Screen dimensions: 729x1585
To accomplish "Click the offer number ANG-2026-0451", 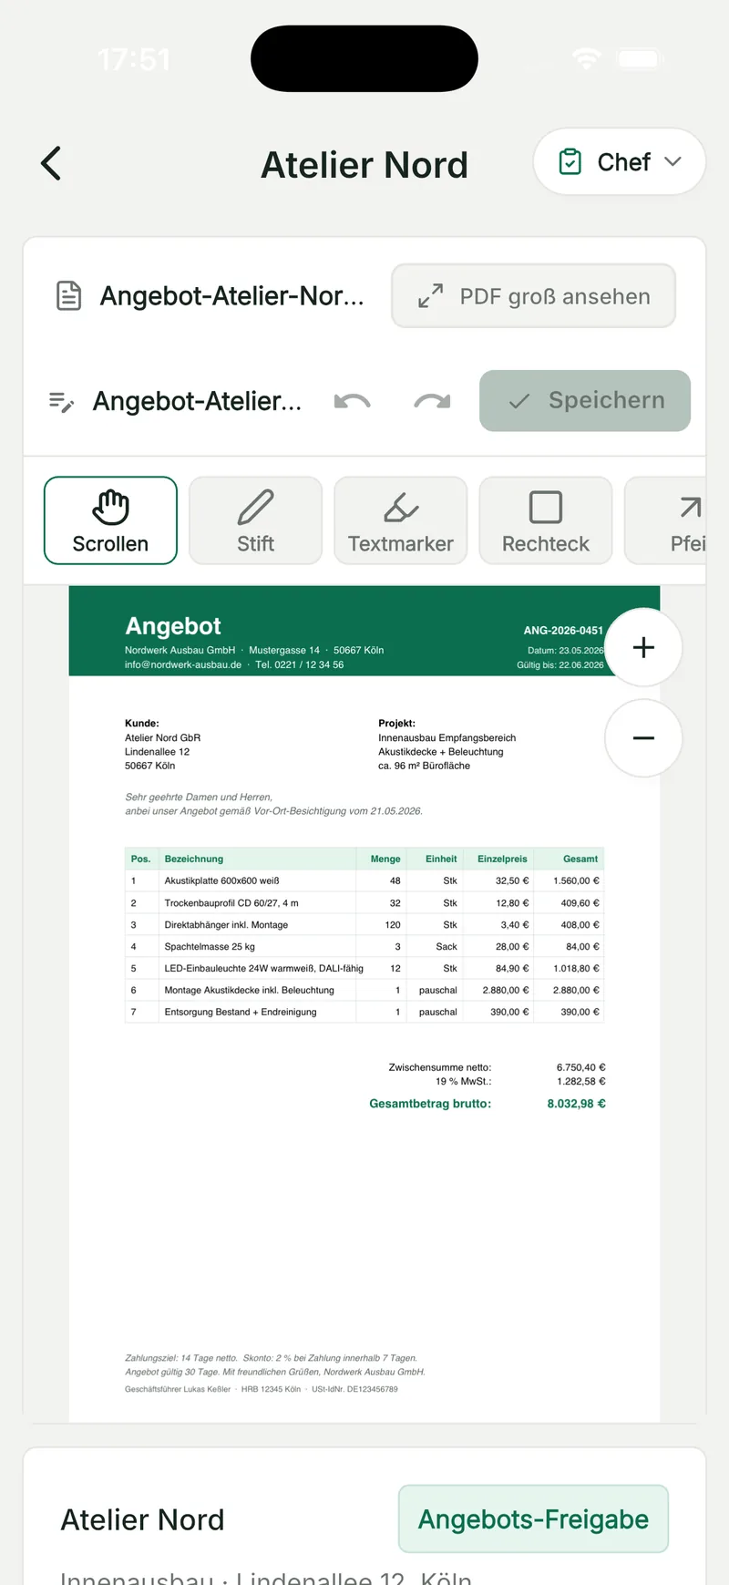I will [x=563, y=631].
